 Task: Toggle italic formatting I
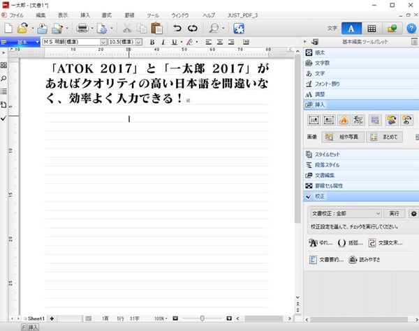[163, 42]
